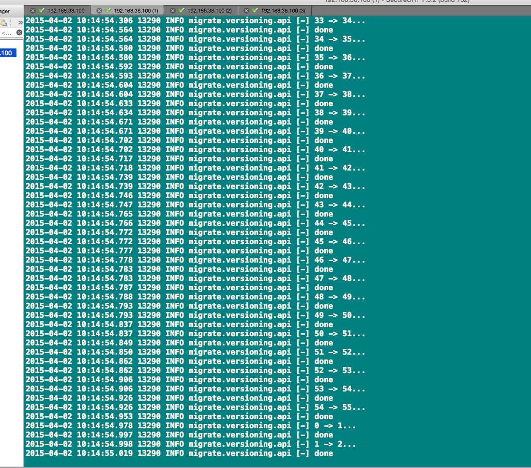
Task: Click connected checkmark on 192.168.38.100 (3) tab
Action: 256,10
